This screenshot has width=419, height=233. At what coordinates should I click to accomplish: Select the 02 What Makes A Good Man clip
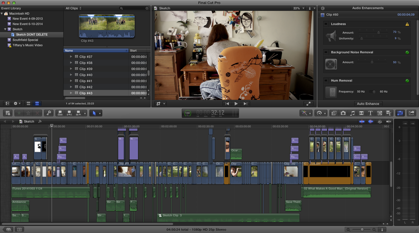tap(337, 192)
